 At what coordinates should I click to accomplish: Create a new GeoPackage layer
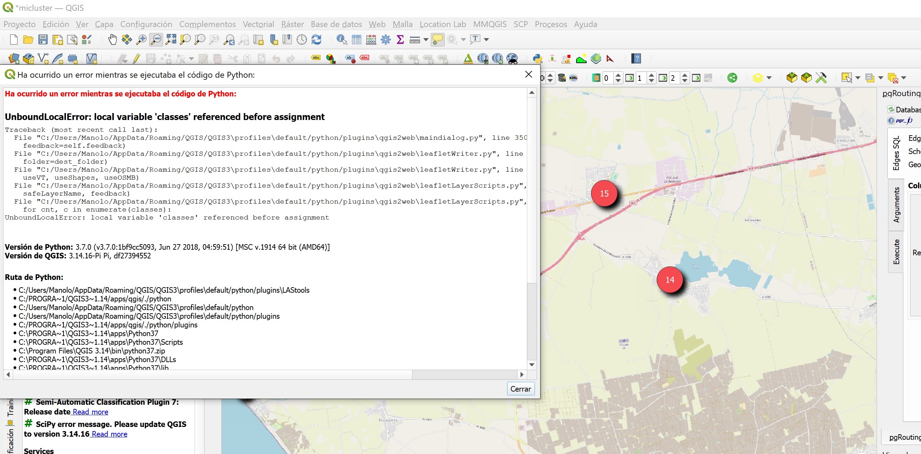coord(28,58)
